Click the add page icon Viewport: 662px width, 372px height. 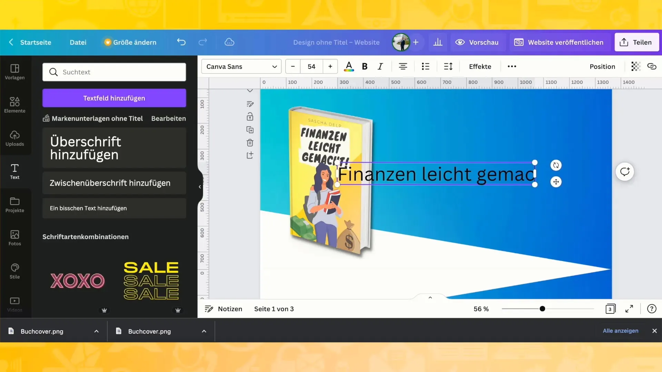[x=250, y=155]
